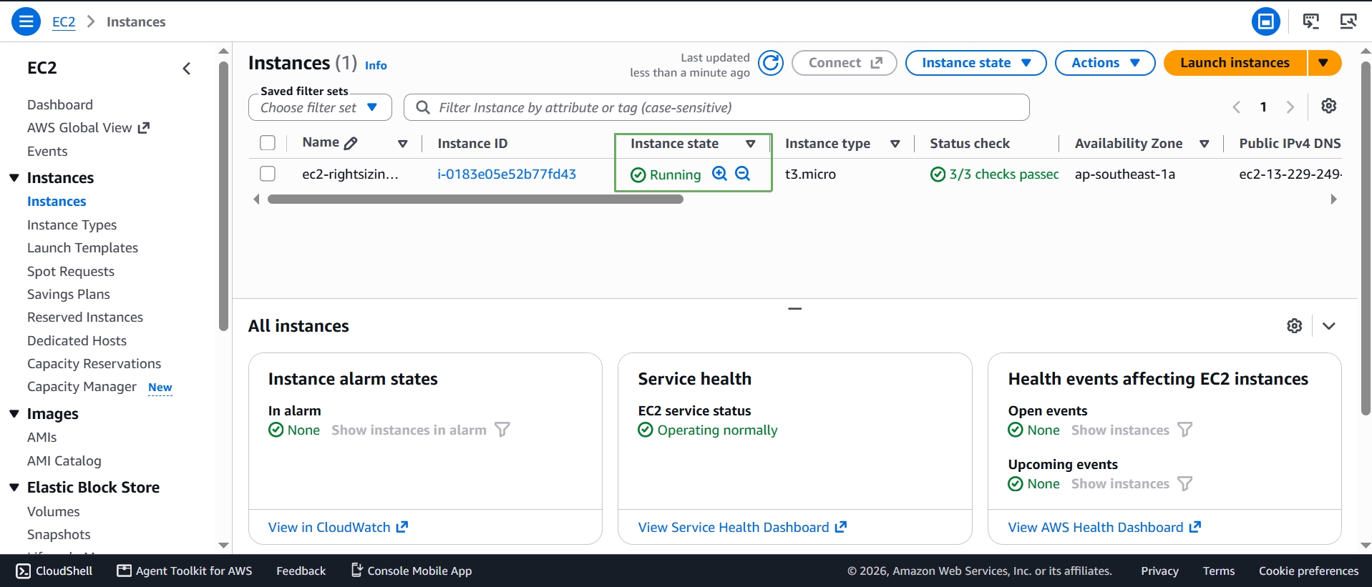Open the Instance state dropdown button
This screenshot has width=1372, height=587.
coord(976,63)
